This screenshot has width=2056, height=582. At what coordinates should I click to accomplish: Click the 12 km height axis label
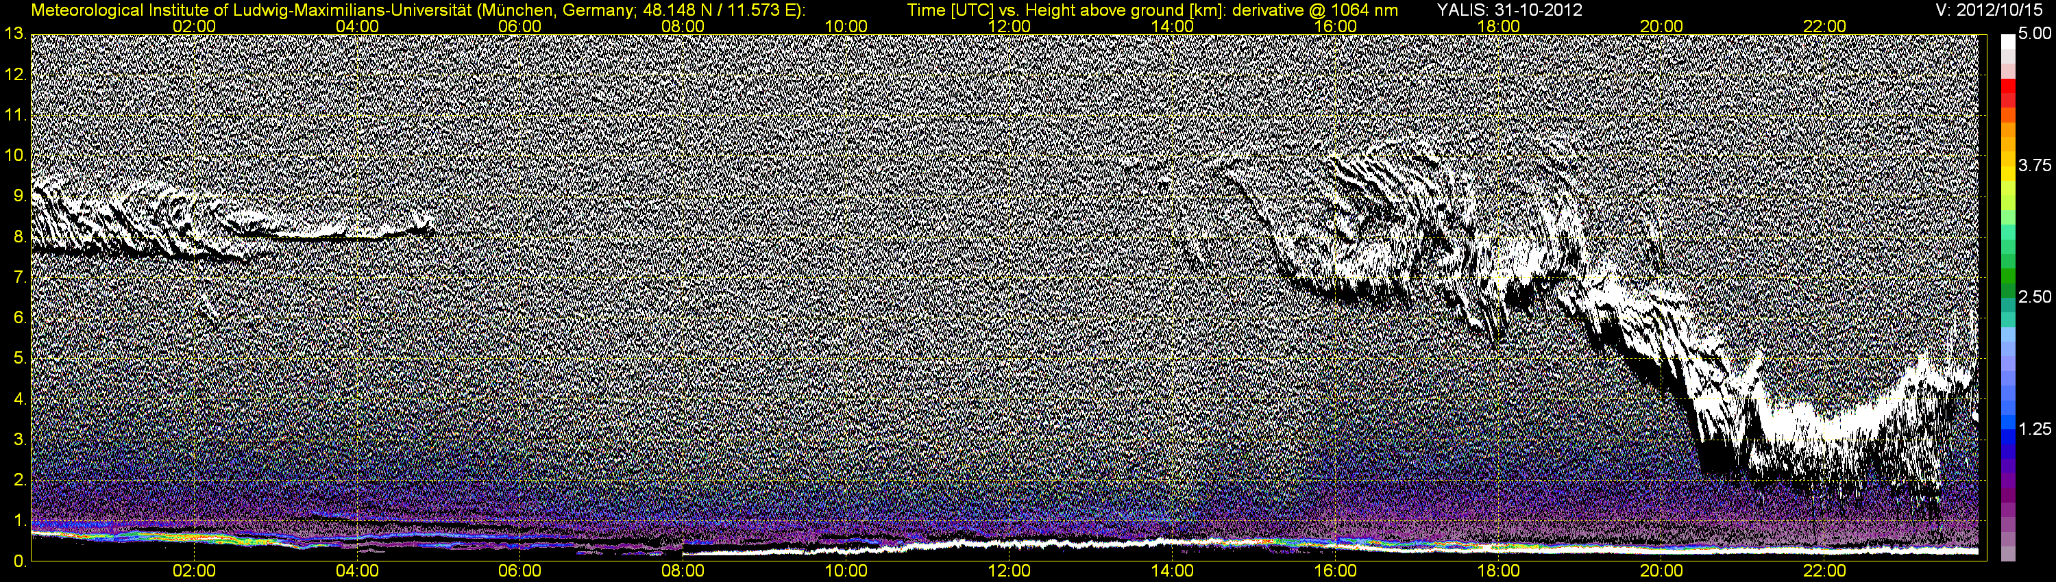15,75
